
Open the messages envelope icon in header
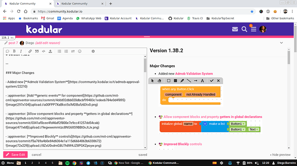(x=235, y=29)
